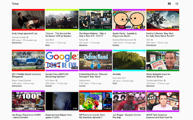Click title "Joe Rogan Experience #1009 - James Damore"
Image resolution: width=193 pixels, height=120 pixels.
coord(26,116)
